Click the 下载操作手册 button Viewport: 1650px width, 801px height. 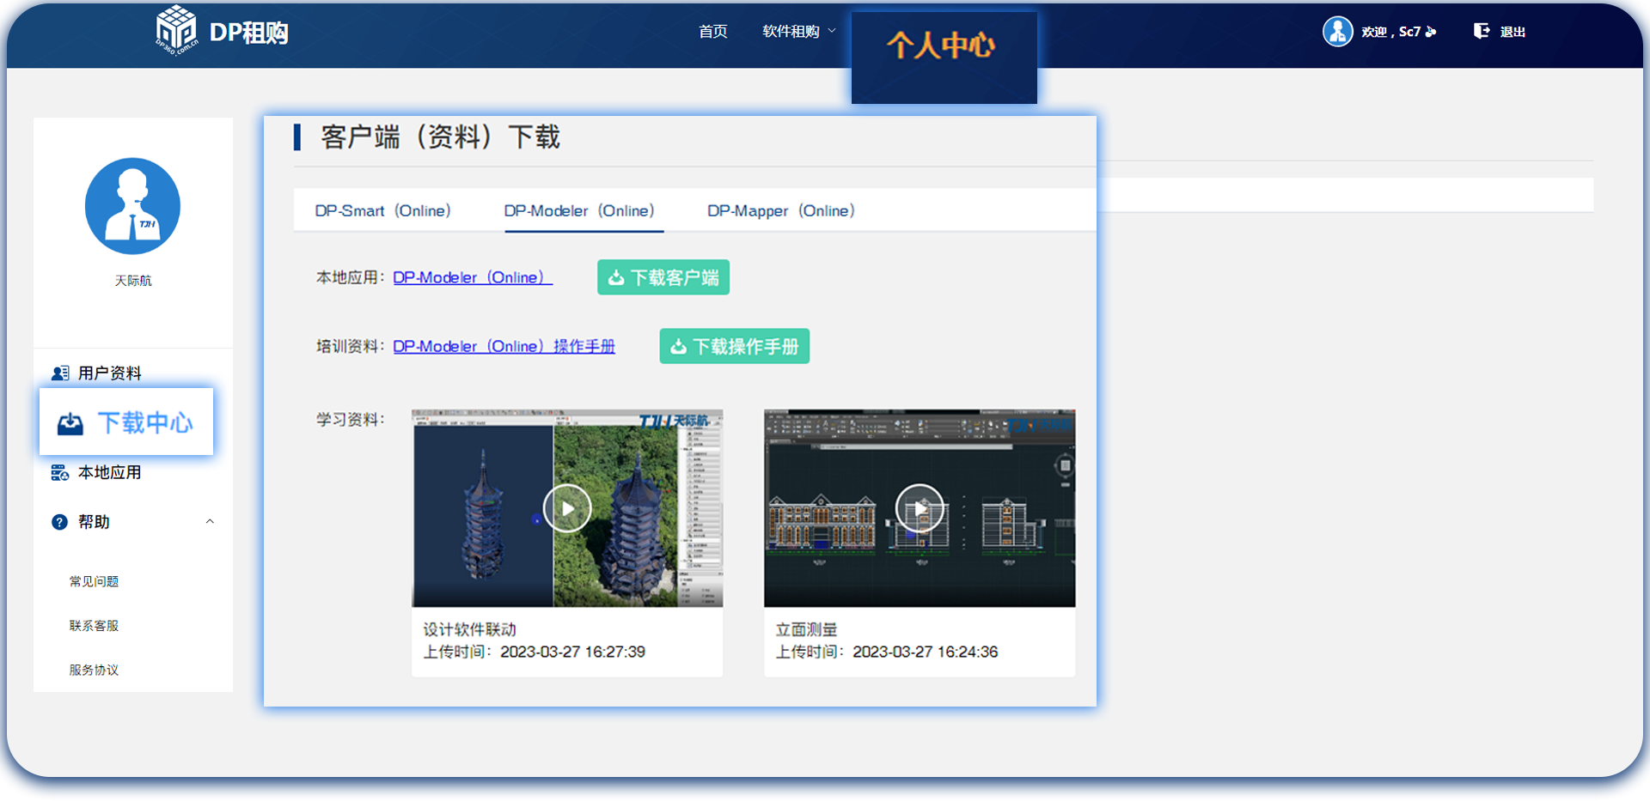734,346
